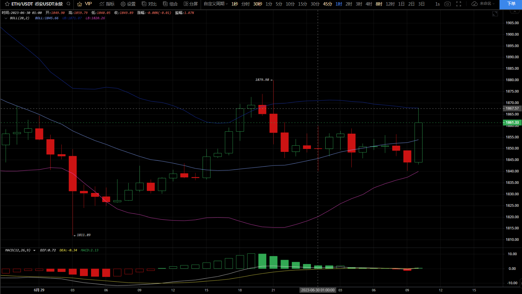The image size is (522, 294).
Task: Choose the 45分 timeframe
Action: (x=327, y=4)
